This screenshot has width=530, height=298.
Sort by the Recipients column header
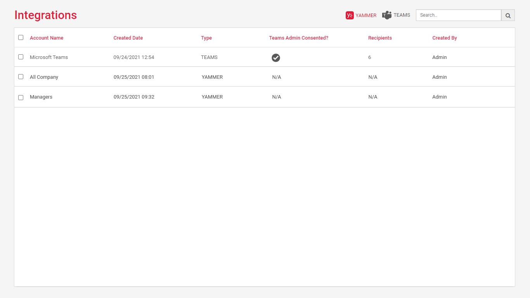(x=380, y=38)
